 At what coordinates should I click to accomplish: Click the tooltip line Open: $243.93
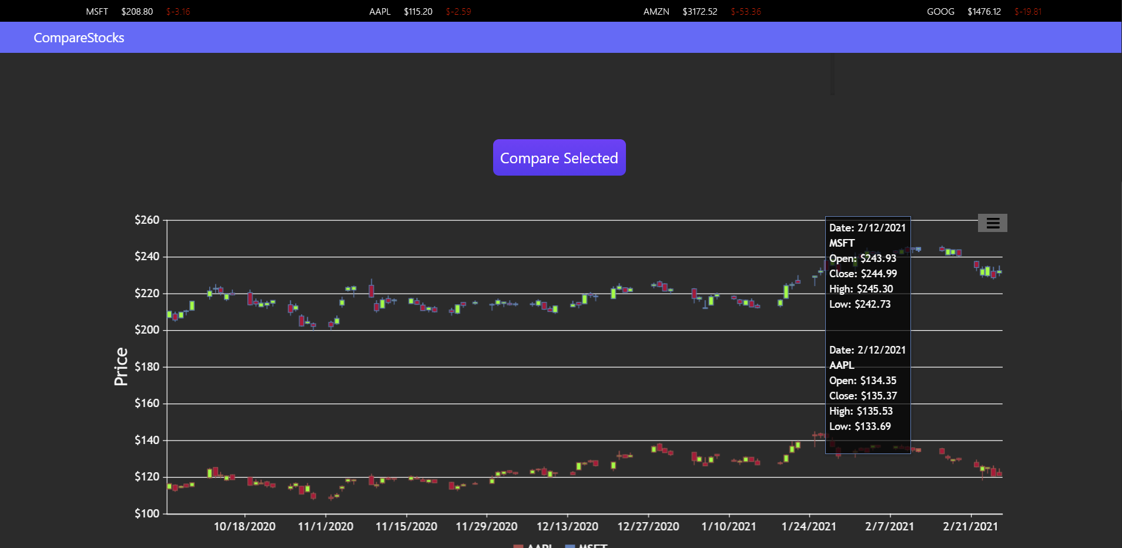pyautogui.click(x=863, y=258)
